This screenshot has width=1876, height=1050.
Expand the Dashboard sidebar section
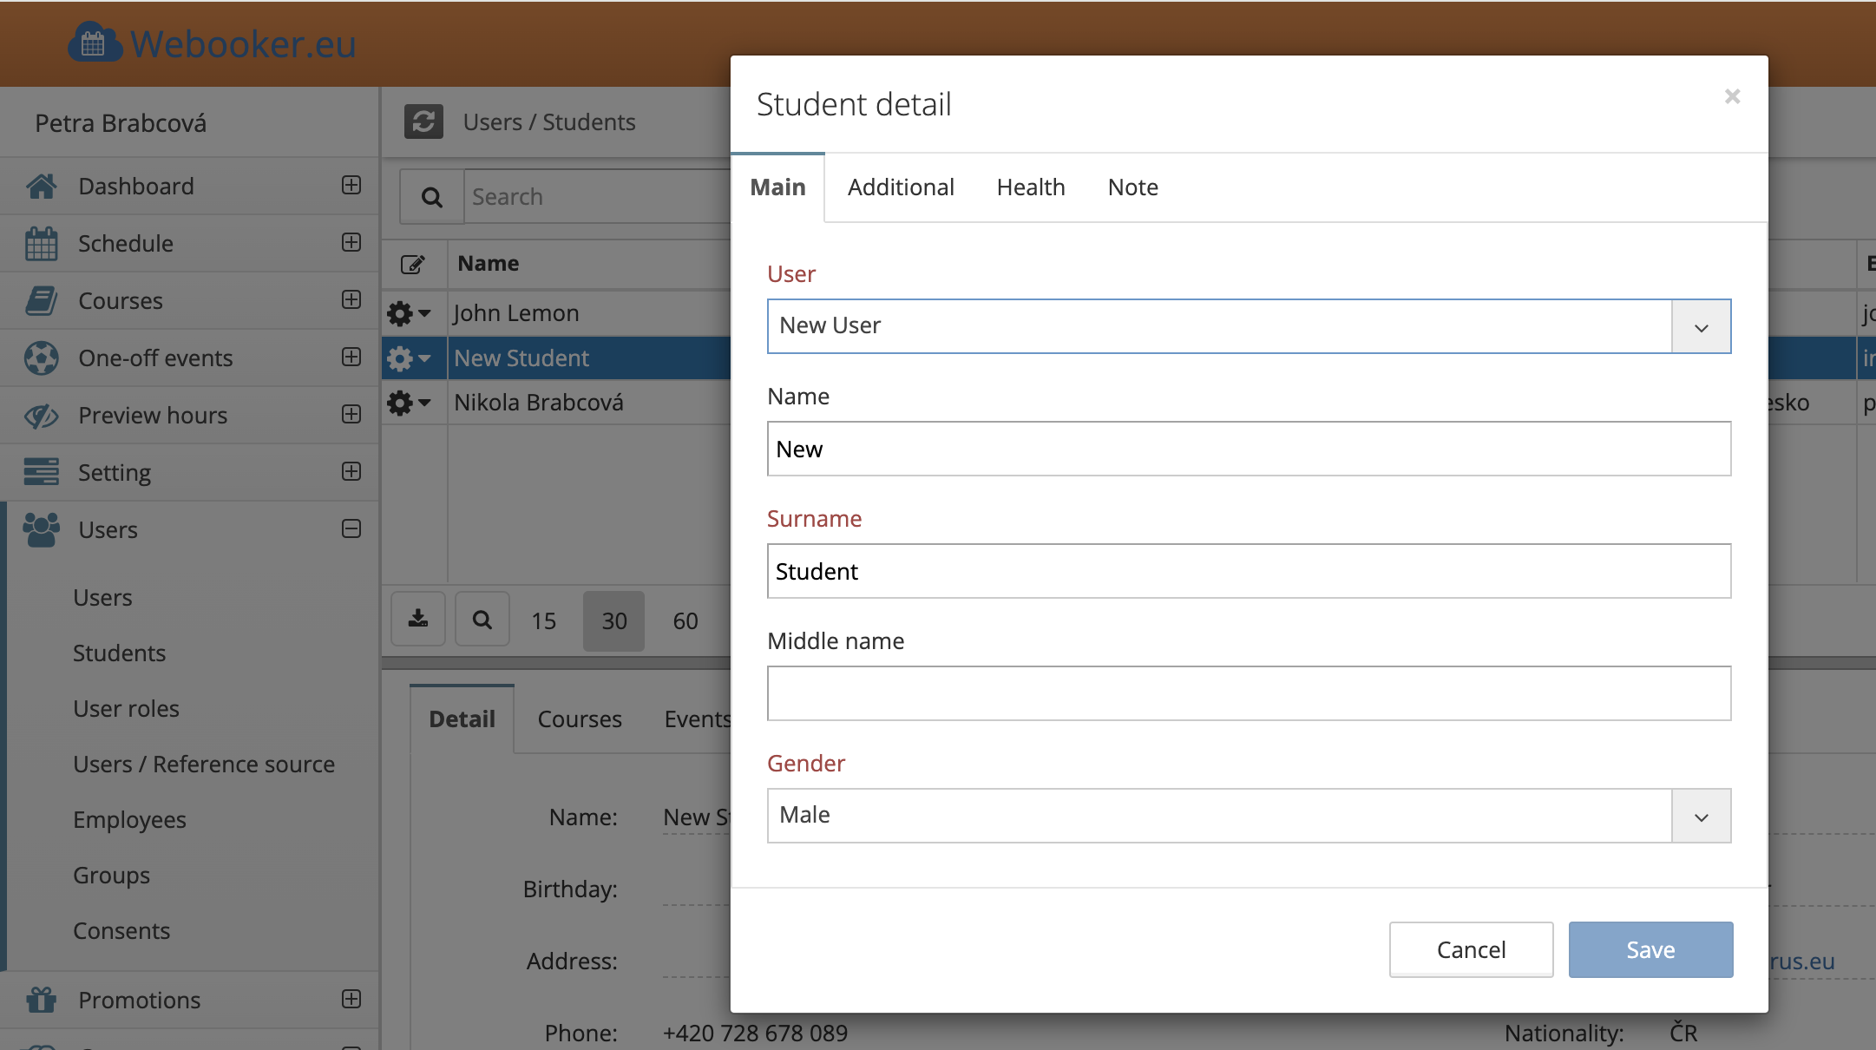tap(351, 185)
